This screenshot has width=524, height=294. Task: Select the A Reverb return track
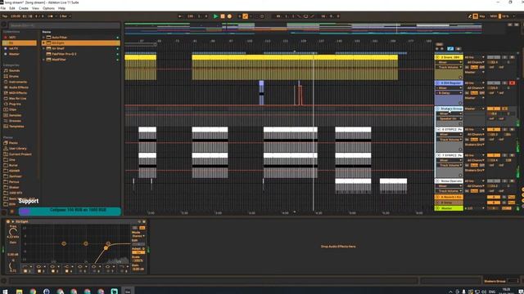tap(449, 197)
